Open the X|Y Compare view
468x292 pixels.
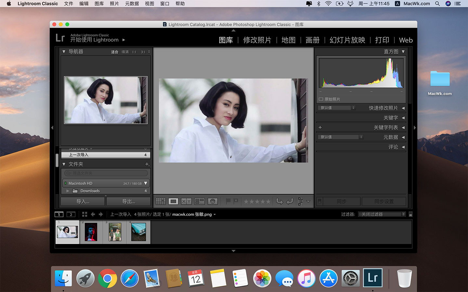(186, 201)
